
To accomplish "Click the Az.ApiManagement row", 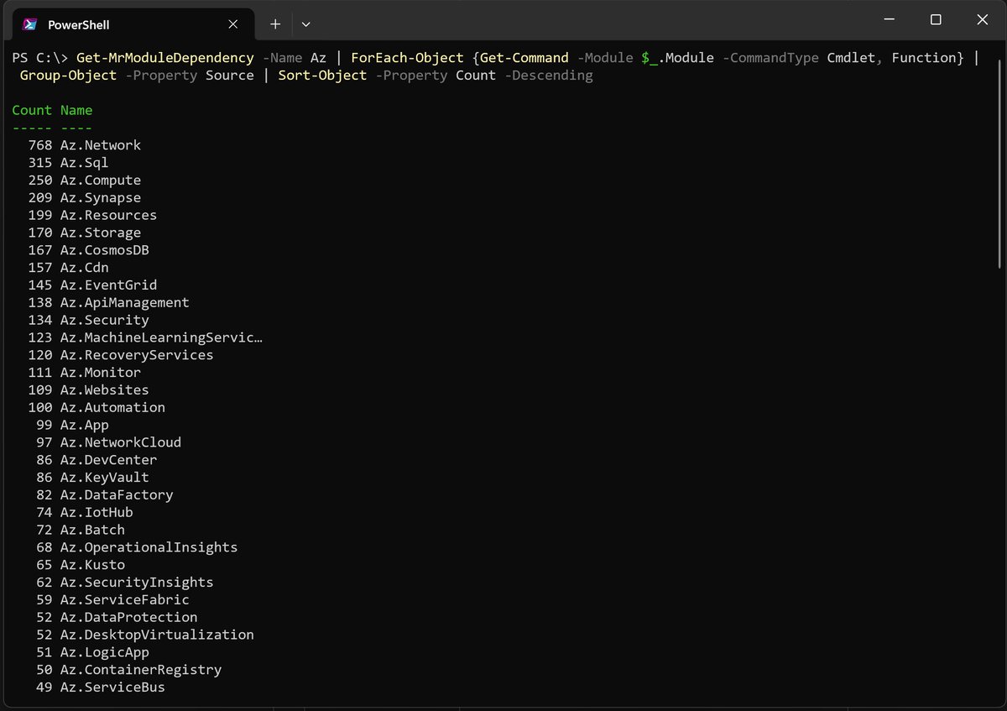I will 109,302.
